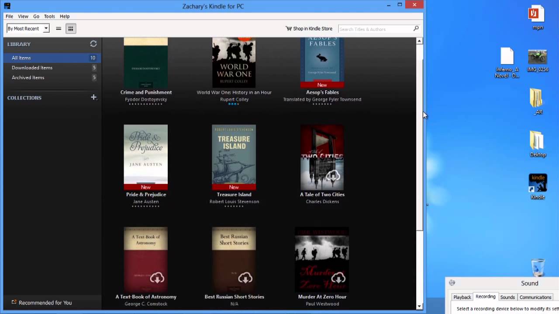Switch to Communications tab in Sound window

[535, 297]
